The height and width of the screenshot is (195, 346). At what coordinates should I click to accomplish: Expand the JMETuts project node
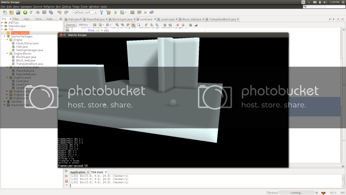click(2, 23)
